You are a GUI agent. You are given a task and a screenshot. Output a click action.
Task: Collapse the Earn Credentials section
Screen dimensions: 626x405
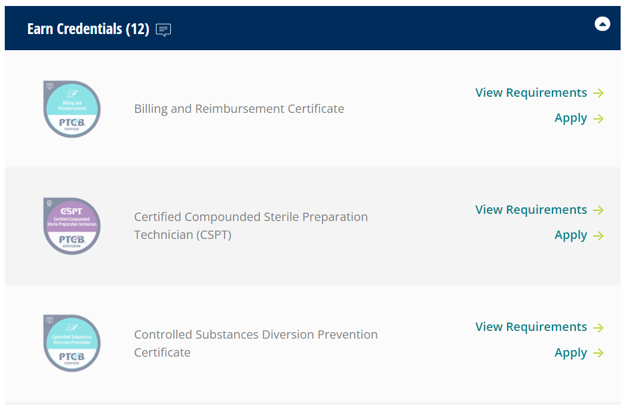tap(602, 24)
